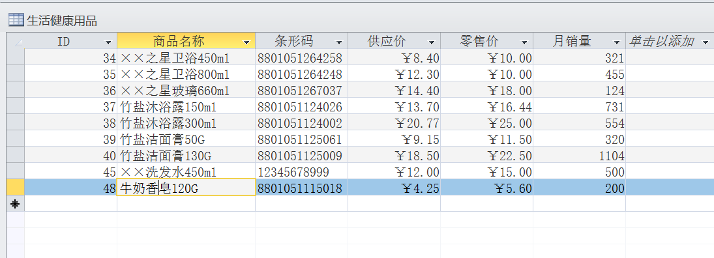Open the 条形码 column filter dropdown

(339, 42)
